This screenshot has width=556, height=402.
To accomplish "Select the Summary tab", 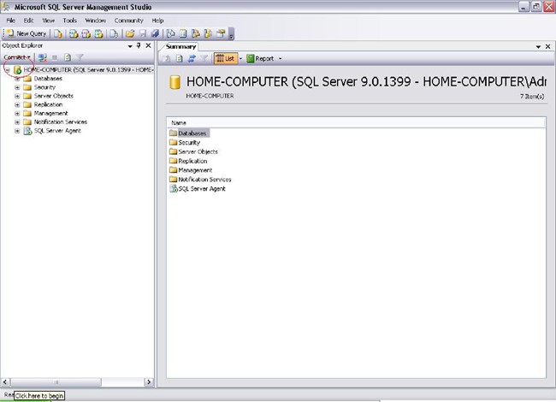I will click(180, 46).
